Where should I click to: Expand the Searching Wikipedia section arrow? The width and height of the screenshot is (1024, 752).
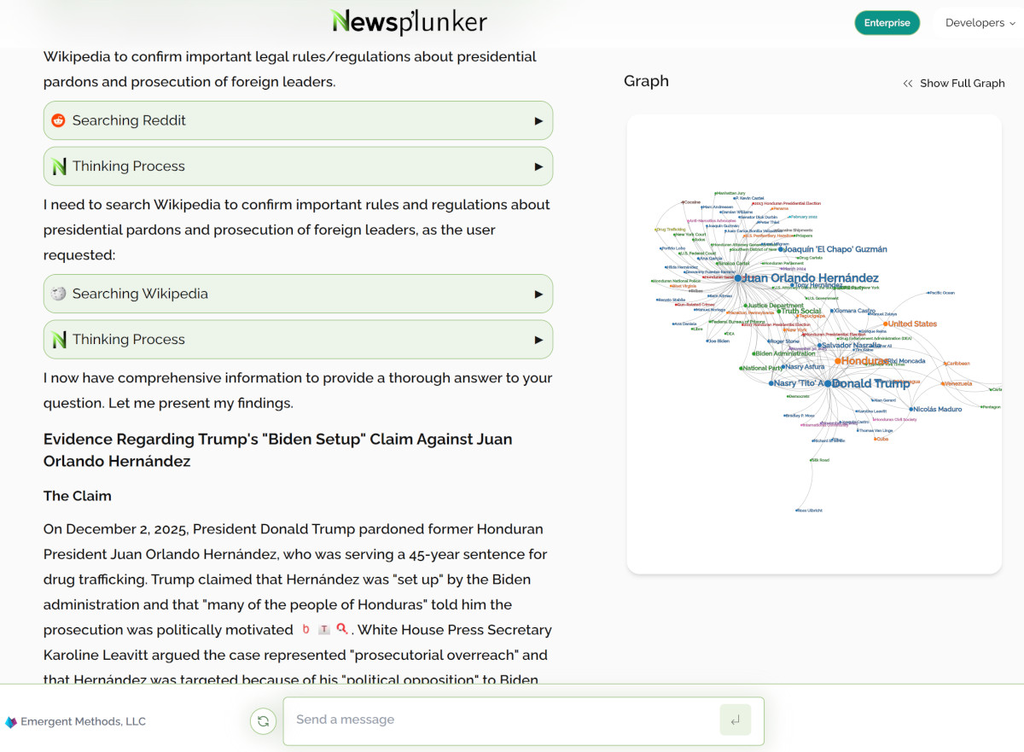pos(538,294)
